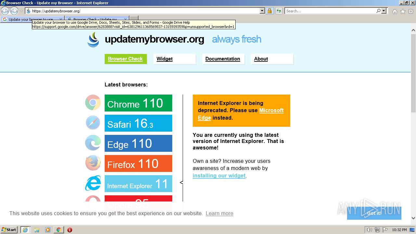
Task: Open the Windows Start button
Action: pos(9,230)
